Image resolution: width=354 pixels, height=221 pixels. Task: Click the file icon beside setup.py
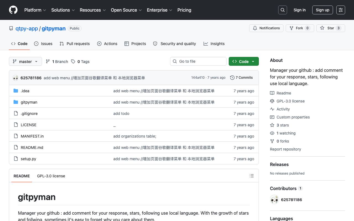[16, 159]
